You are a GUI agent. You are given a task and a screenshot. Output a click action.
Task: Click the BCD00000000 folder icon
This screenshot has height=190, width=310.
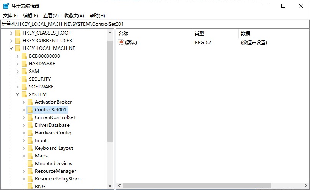click(x=24, y=56)
